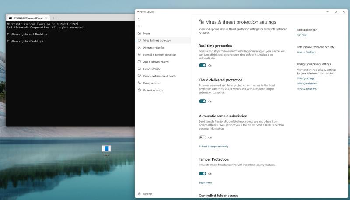The height and width of the screenshot is (200, 350).
Task: Click the Home icon in sidebar
Action: (x=139, y=33)
